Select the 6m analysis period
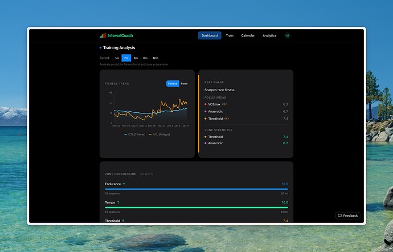Screen dimensions: 393x252 point(145,58)
